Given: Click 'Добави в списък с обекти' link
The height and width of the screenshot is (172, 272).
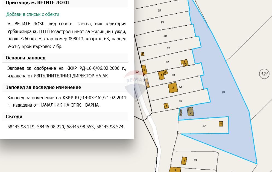Looking at the screenshot, I should pyautogui.click(x=33, y=14).
